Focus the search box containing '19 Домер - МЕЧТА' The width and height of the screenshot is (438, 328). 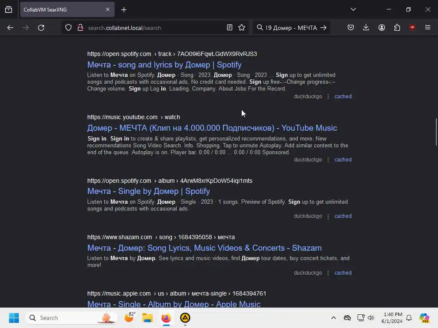click(x=291, y=28)
